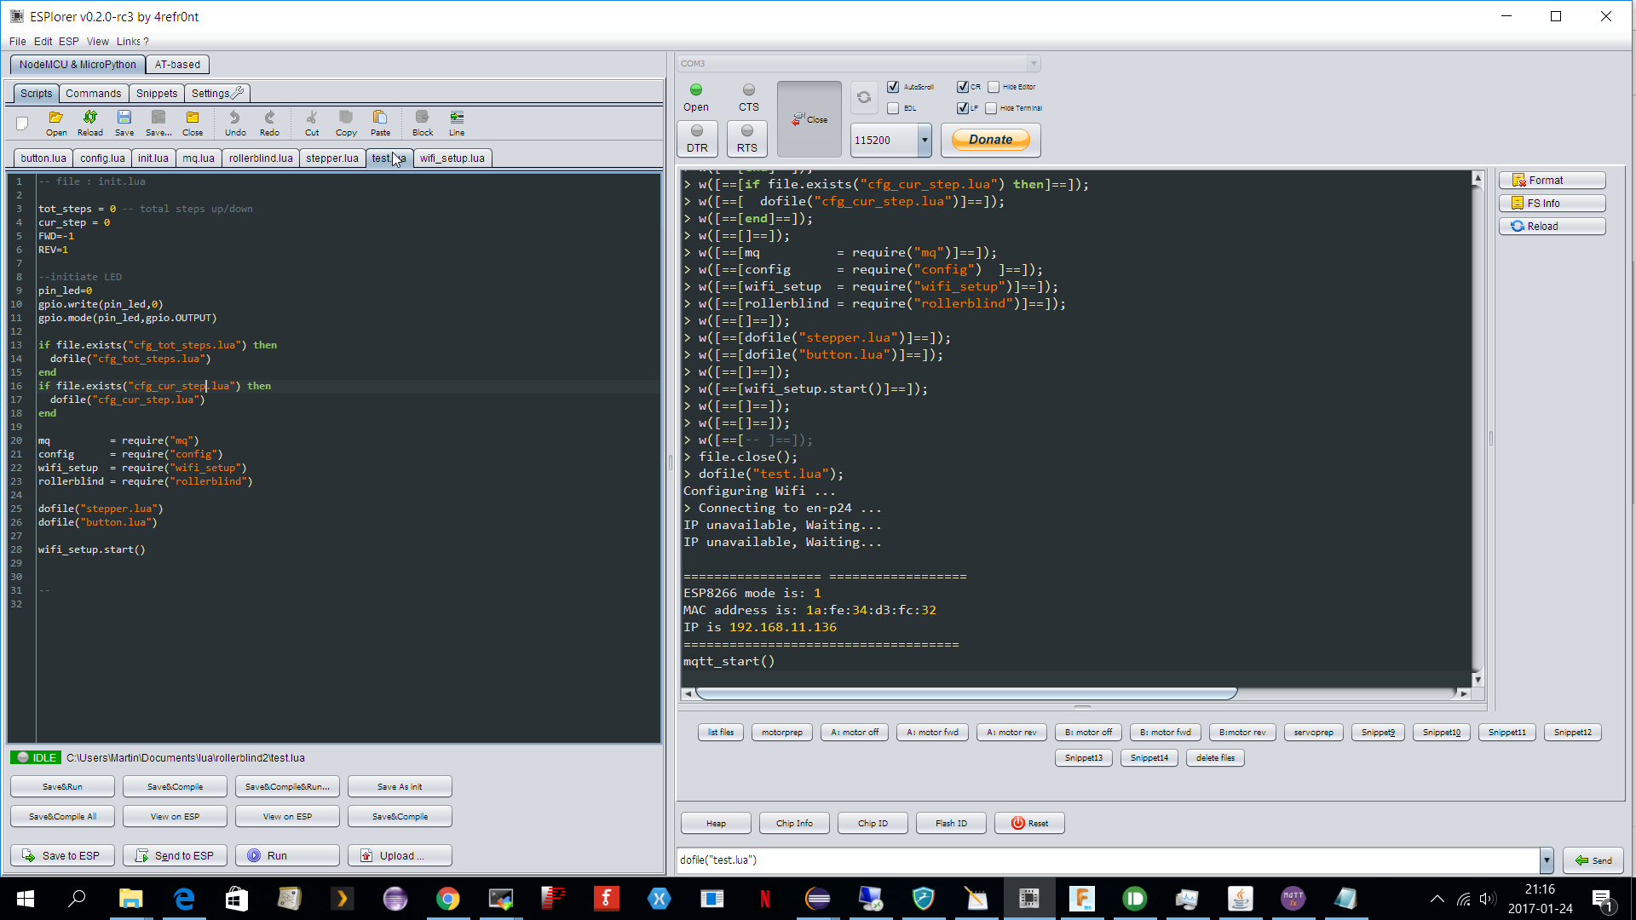Viewport: 1636px width, 920px height.
Task: Click Save to ESP button
Action: pos(62,855)
